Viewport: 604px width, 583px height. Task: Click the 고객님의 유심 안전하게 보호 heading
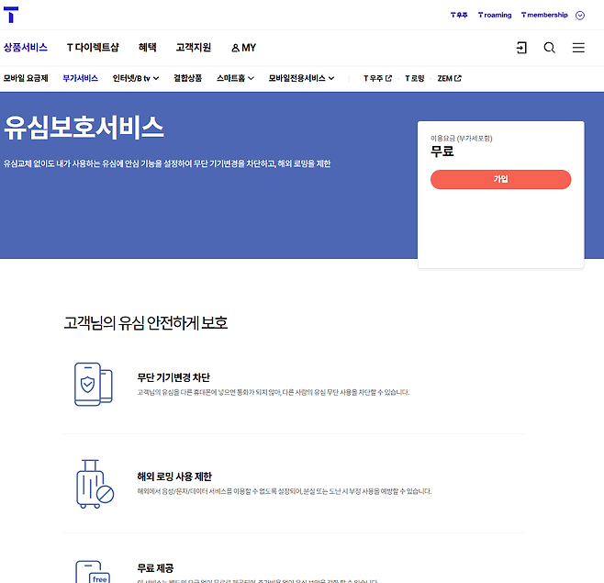pos(146,323)
